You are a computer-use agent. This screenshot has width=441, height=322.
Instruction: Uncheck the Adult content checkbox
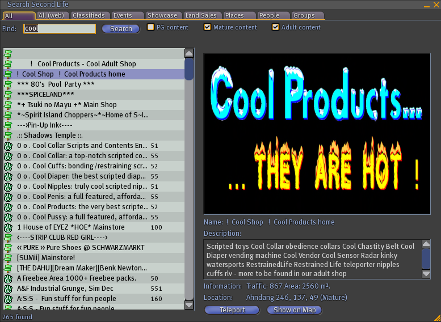point(276,27)
